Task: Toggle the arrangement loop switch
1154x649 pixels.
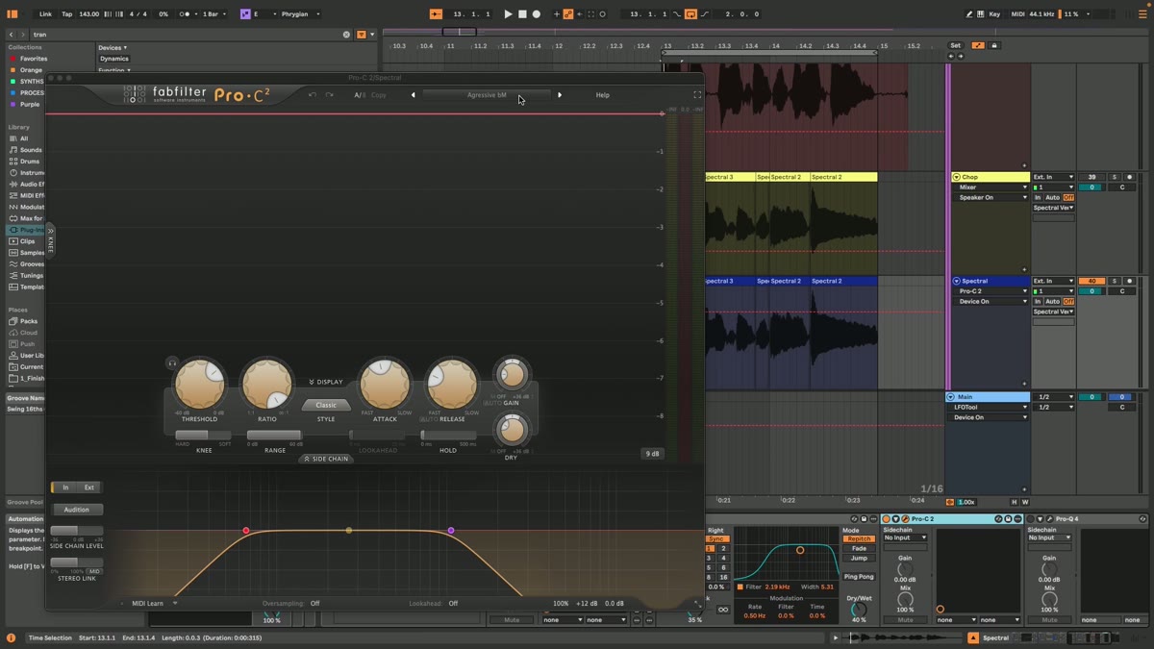Action: coord(690,14)
